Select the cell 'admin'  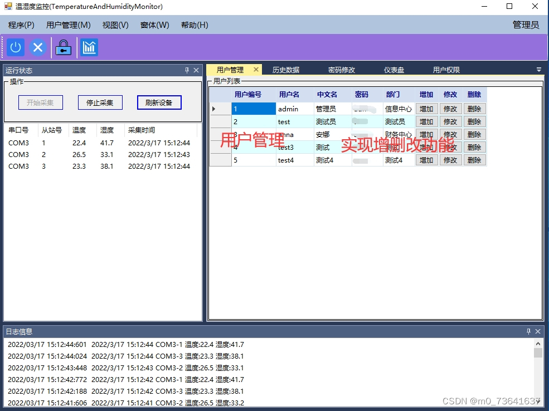pos(295,109)
